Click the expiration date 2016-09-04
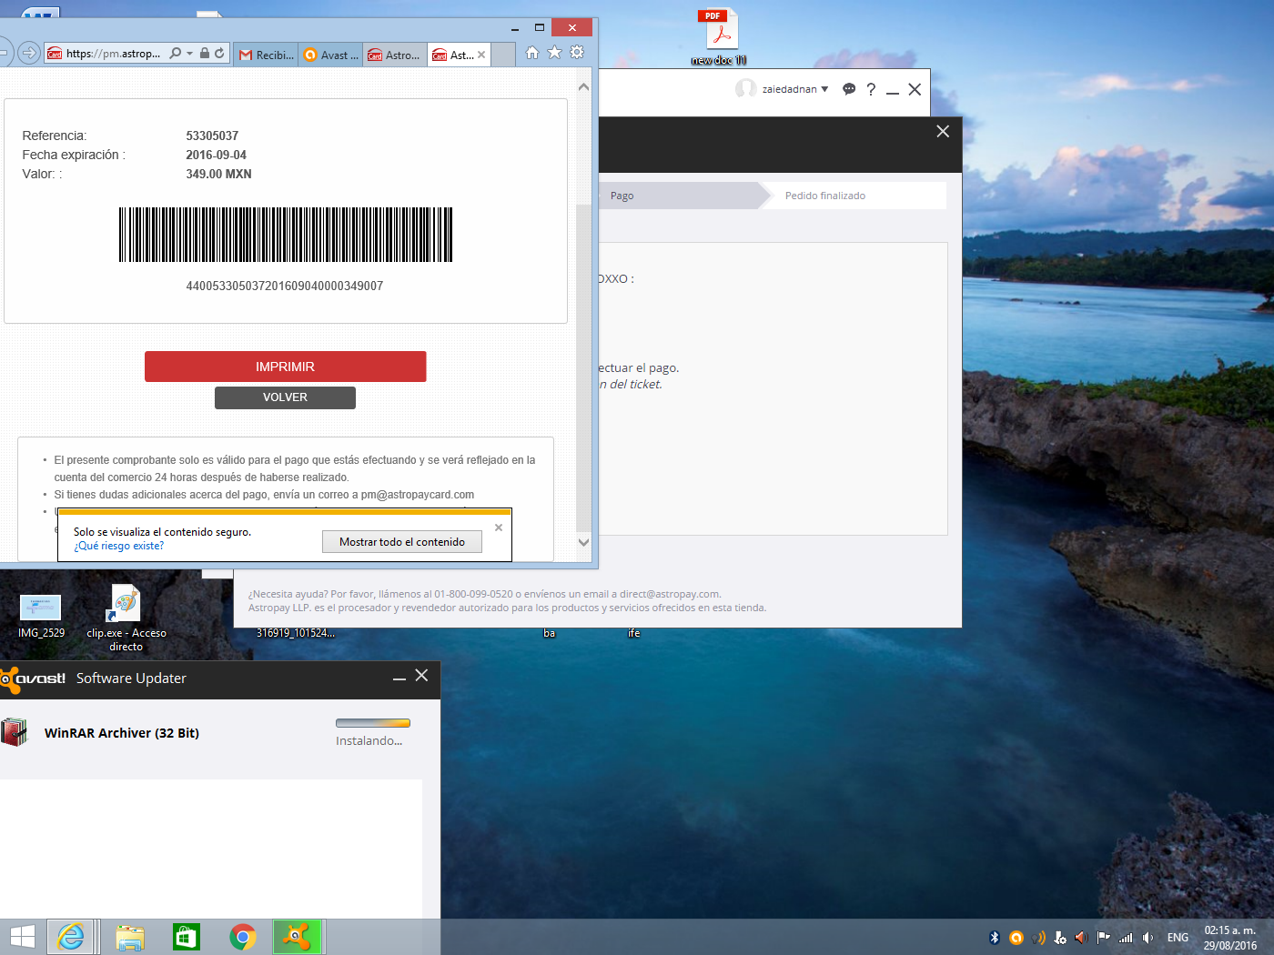The width and height of the screenshot is (1274, 955). click(216, 155)
